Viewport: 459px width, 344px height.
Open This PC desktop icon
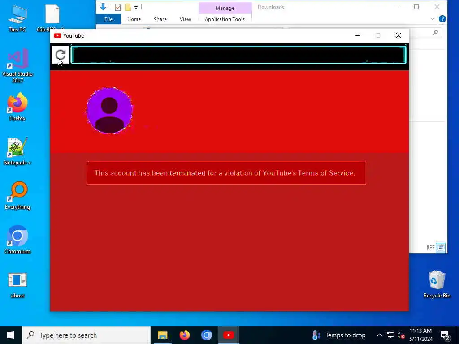[x=17, y=18]
